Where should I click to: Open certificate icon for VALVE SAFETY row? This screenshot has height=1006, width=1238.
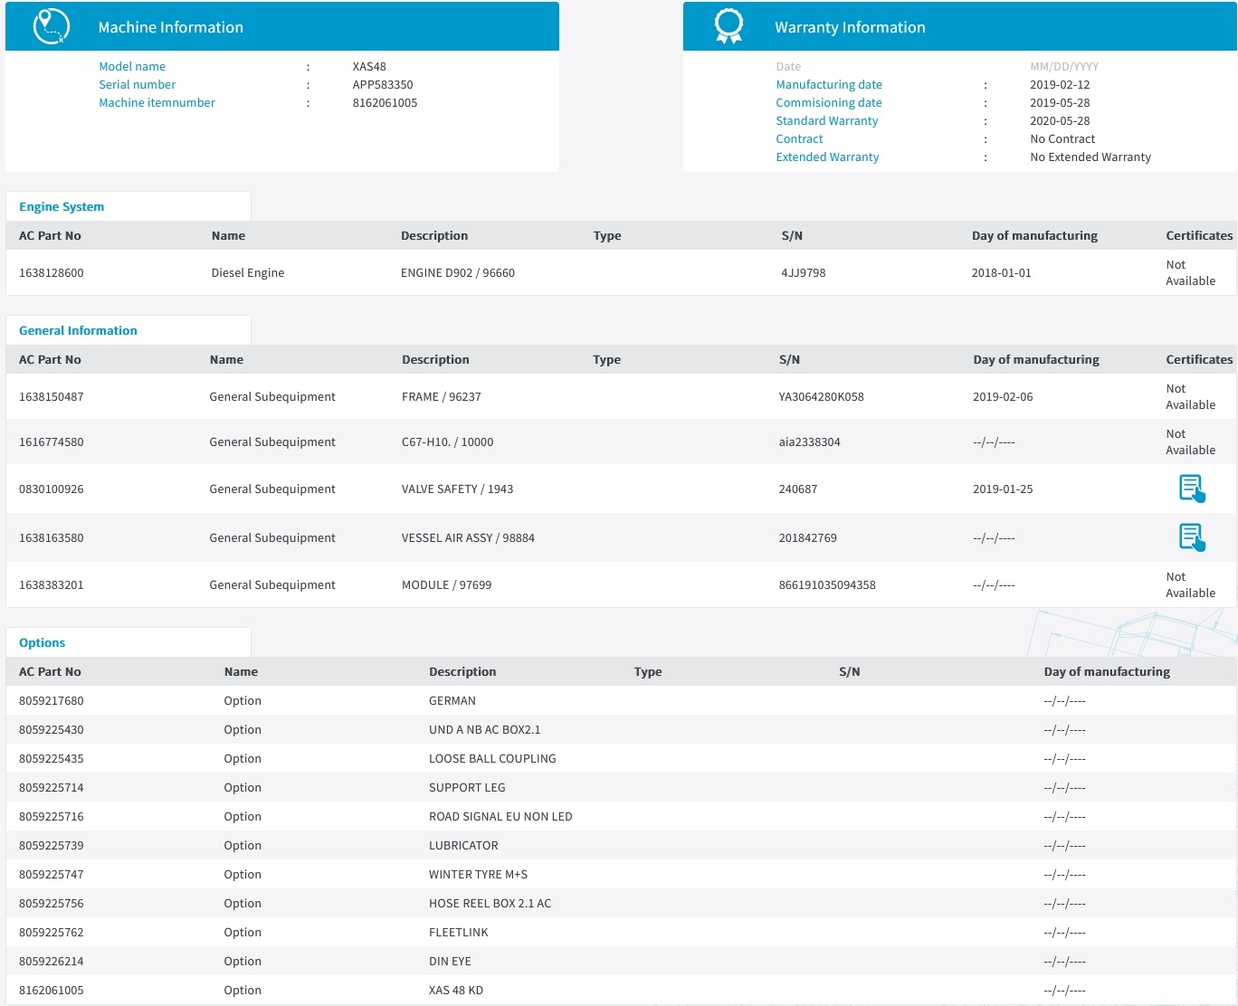click(1192, 489)
